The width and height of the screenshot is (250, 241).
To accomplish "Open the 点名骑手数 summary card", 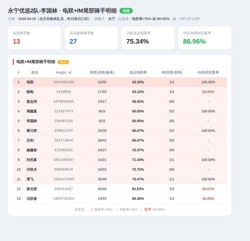I will coord(34,38).
